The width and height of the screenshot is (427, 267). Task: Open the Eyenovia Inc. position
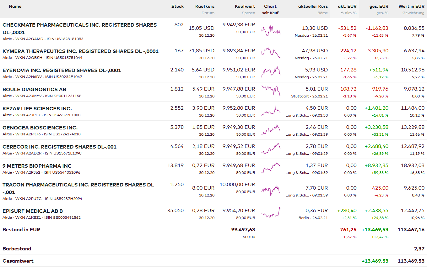(x=62, y=70)
